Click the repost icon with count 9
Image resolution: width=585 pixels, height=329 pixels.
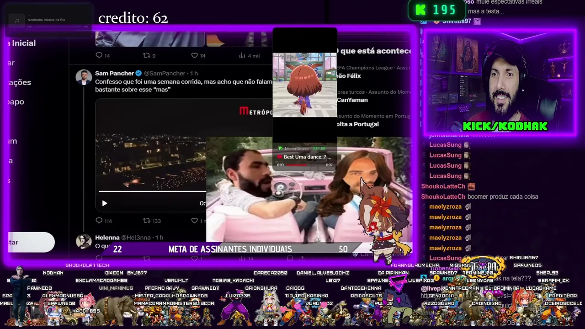pyautogui.click(x=146, y=55)
